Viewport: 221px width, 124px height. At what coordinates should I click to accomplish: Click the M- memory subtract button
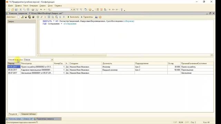(117, 10)
